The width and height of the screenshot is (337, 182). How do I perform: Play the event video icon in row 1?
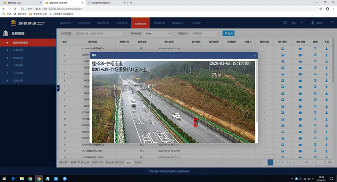tap(300, 49)
